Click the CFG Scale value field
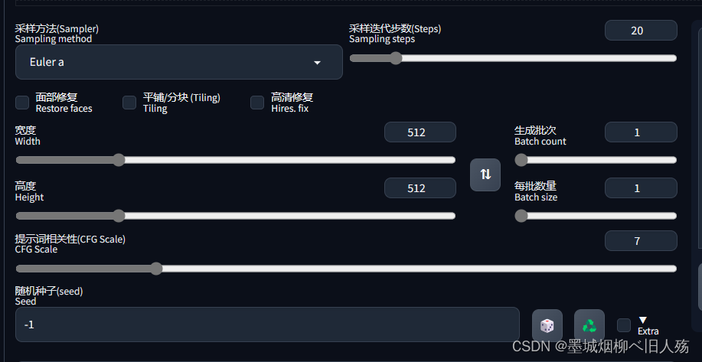The image size is (702, 362). pyautogui.click(x=641, y=241)
